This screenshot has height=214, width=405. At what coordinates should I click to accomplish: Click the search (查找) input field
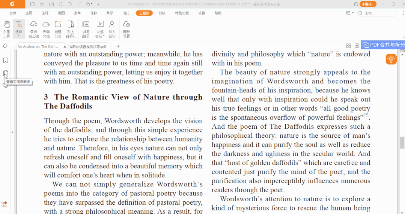point(379,13)
